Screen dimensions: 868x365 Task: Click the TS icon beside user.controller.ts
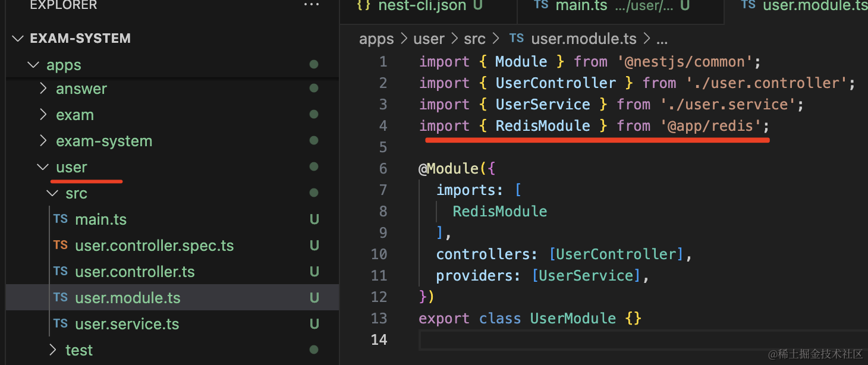[x=61, y=271]
